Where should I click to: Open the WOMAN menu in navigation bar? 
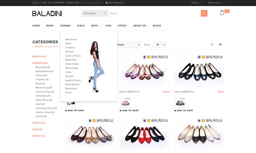pyautogui.click(x=66, y=26)
